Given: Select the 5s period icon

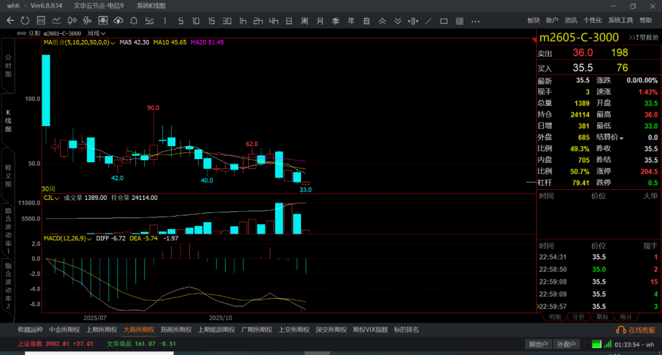Looking at the screenshot, I should coord(150,21).
